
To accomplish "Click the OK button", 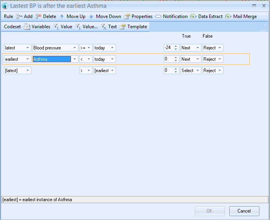I will (210, 211).
